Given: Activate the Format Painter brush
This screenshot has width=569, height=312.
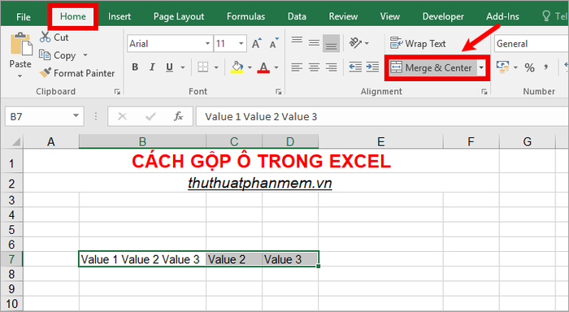Looking at the screenshot, I should pos(77,73).
